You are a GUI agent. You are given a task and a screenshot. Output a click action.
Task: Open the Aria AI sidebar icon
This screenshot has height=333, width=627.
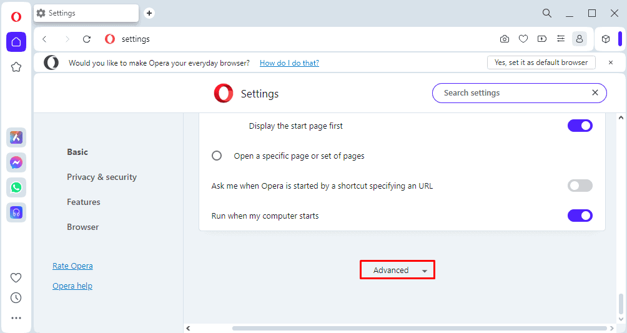click(16, 137)
